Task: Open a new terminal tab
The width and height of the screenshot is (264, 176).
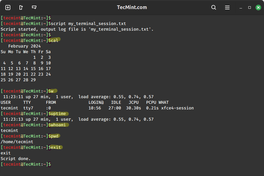Action: pyautogui.click(x=8, y=8)
